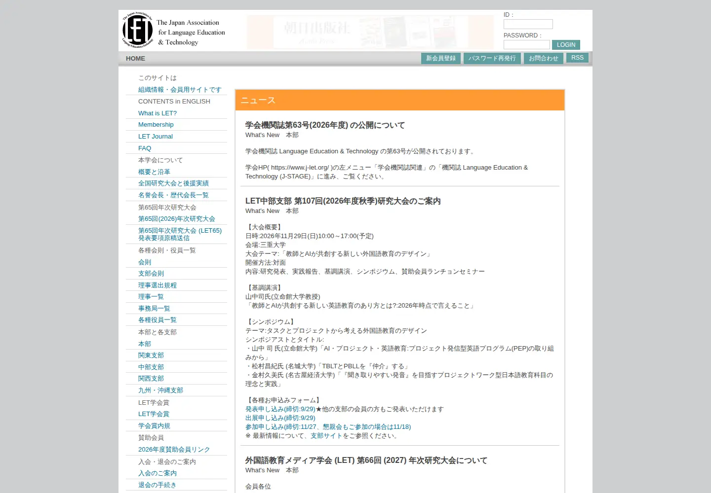Open the LET Journal link
The image size is (711, 493).
[x=156, y=137]
